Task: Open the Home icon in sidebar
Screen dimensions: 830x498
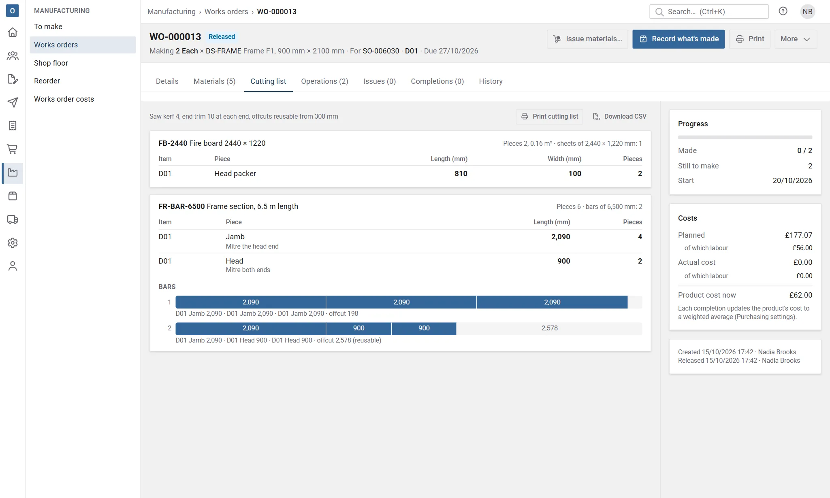Action: [13, 32]
